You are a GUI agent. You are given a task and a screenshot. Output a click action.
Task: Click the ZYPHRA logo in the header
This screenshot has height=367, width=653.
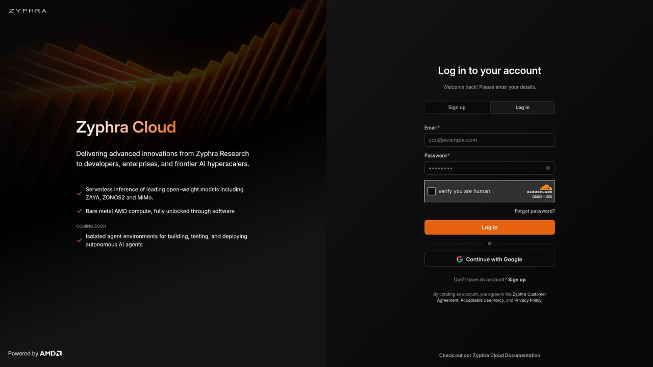tap(28, 11)
